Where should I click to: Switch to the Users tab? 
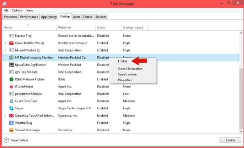pos(77,17)
